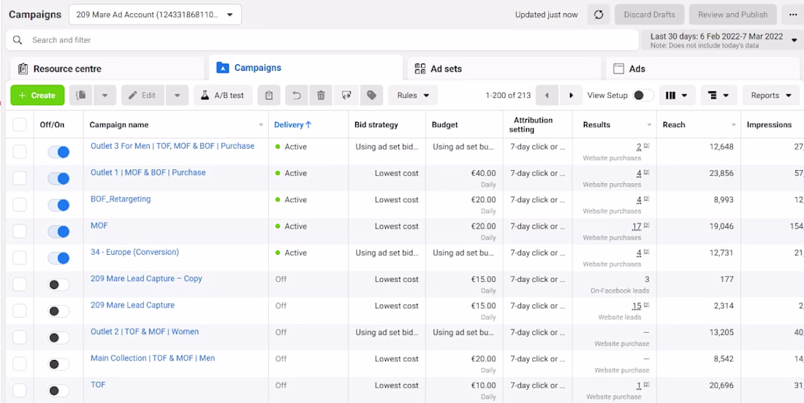804x403 pixels.
Task: Click the Budget column header
Action: tap(444, 124)
